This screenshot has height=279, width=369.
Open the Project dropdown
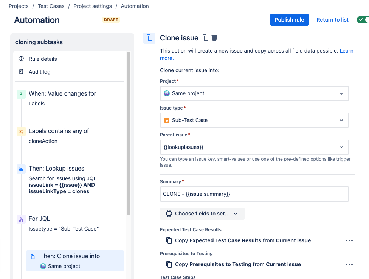tap(254, 93)
